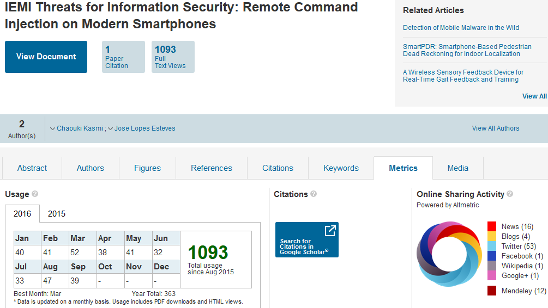Open the Abstract tab

click(x=32, y=168)
